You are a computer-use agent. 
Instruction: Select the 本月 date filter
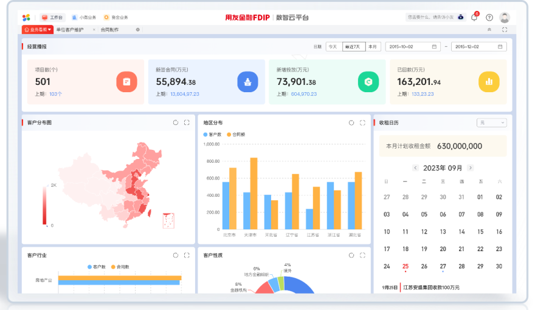pyautogui.click(x=373, y=47)
